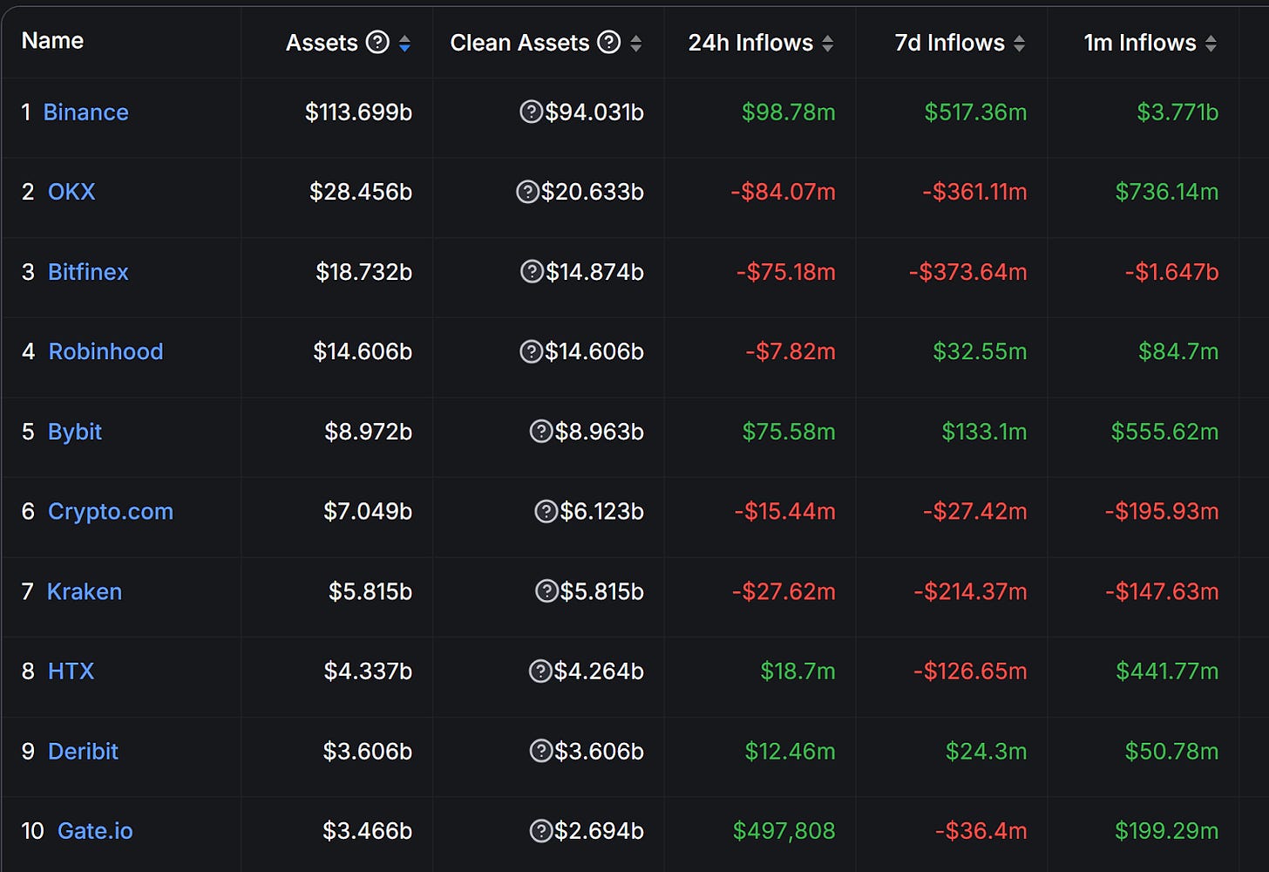1269x872 pixels.
Task: Select HTX assets value $4.337b
Action: click(368, 671)
